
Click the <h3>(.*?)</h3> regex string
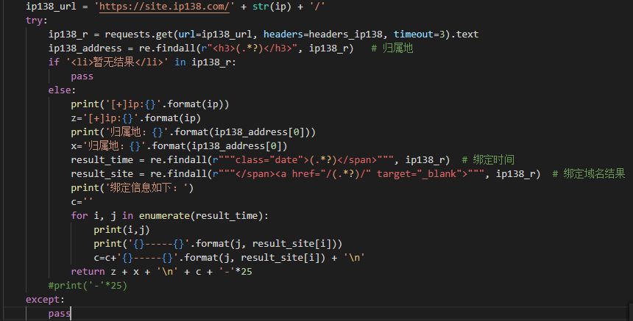[x=252, y=48]
